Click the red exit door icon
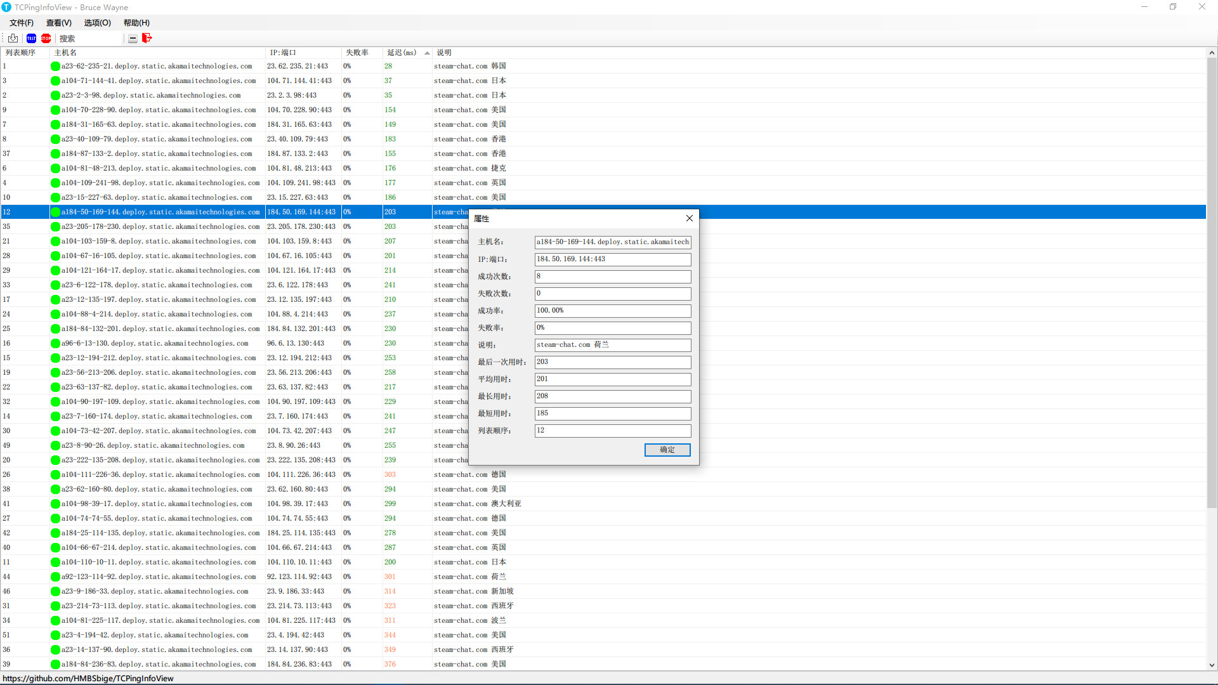Image resolution: width=1218 pixels, height=685 pixels. pyautogui.click(x=147, y=38)
